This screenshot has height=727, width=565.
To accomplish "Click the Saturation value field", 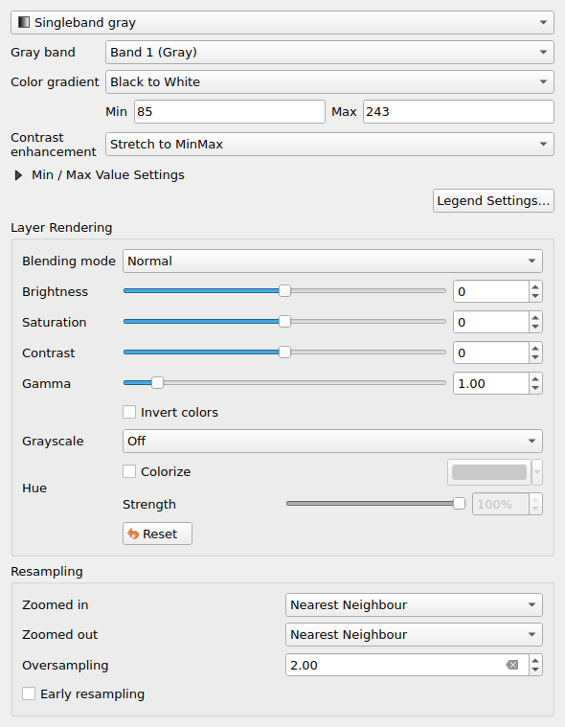I will click(x=491, y=322).
